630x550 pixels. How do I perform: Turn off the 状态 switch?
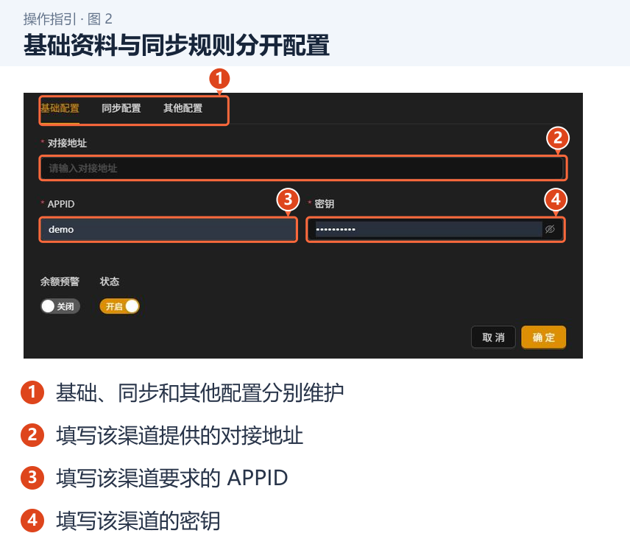tap(120, 306)
